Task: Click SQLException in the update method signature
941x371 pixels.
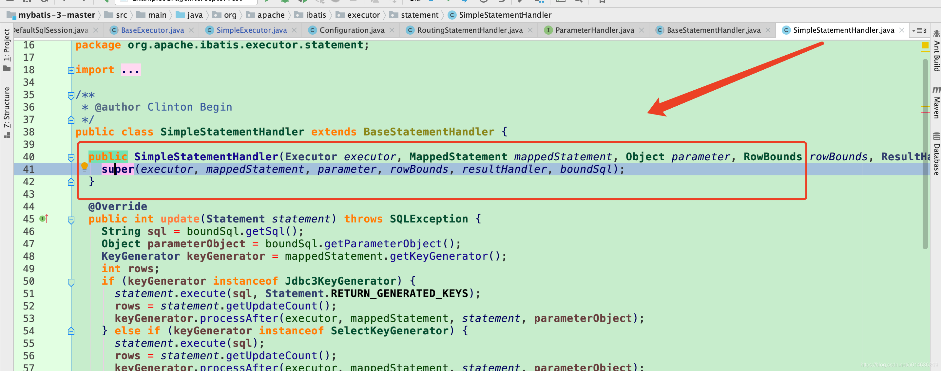Action: (x=429, y=219)
